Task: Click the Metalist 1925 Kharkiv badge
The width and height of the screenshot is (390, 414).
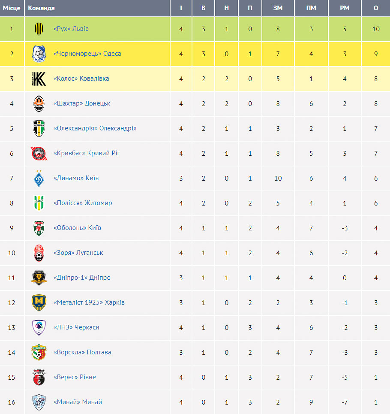Action: coord(39,302)
